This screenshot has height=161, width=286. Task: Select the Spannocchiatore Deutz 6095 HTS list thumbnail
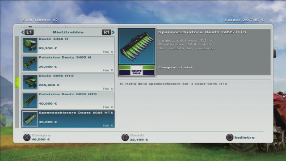click(x=30, y=119)
